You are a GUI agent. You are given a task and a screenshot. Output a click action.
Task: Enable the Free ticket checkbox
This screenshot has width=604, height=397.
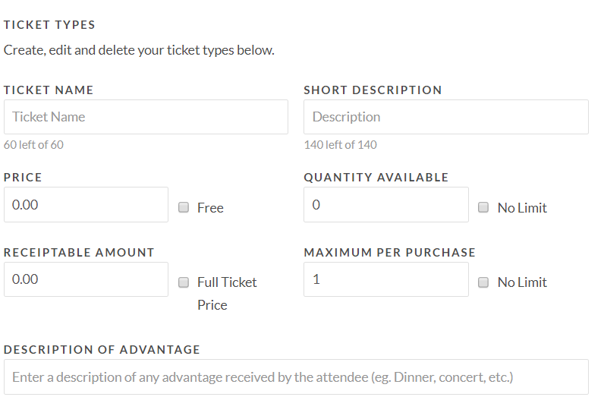184,207
